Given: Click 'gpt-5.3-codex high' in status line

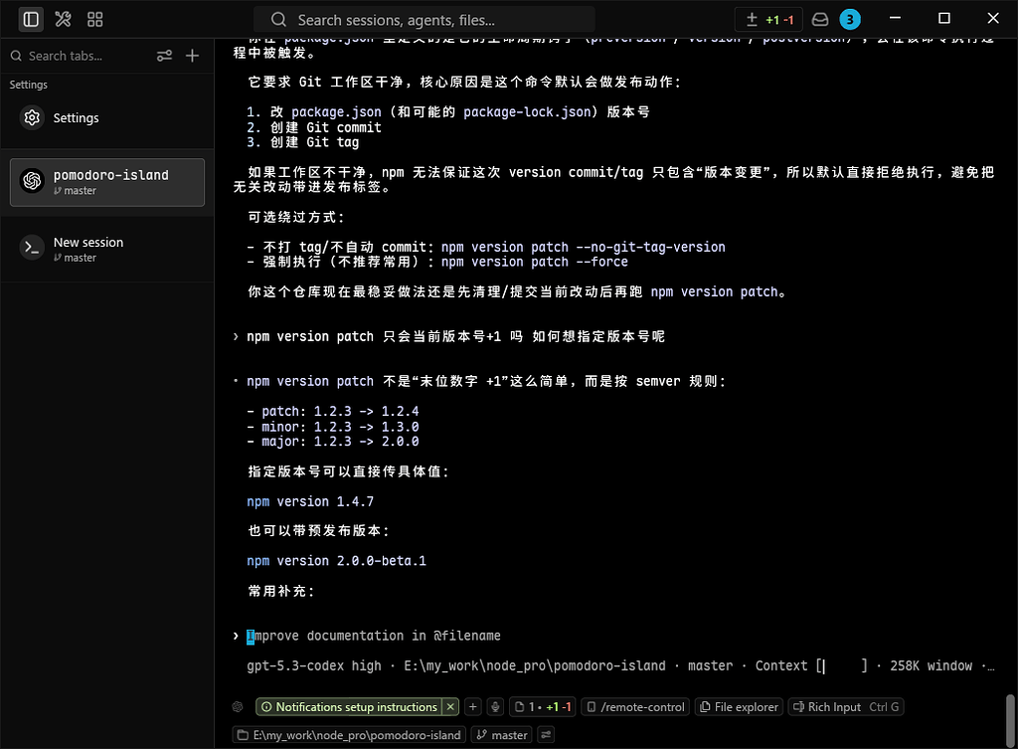Looking at the screenshot, I should (x=314, y=665).
